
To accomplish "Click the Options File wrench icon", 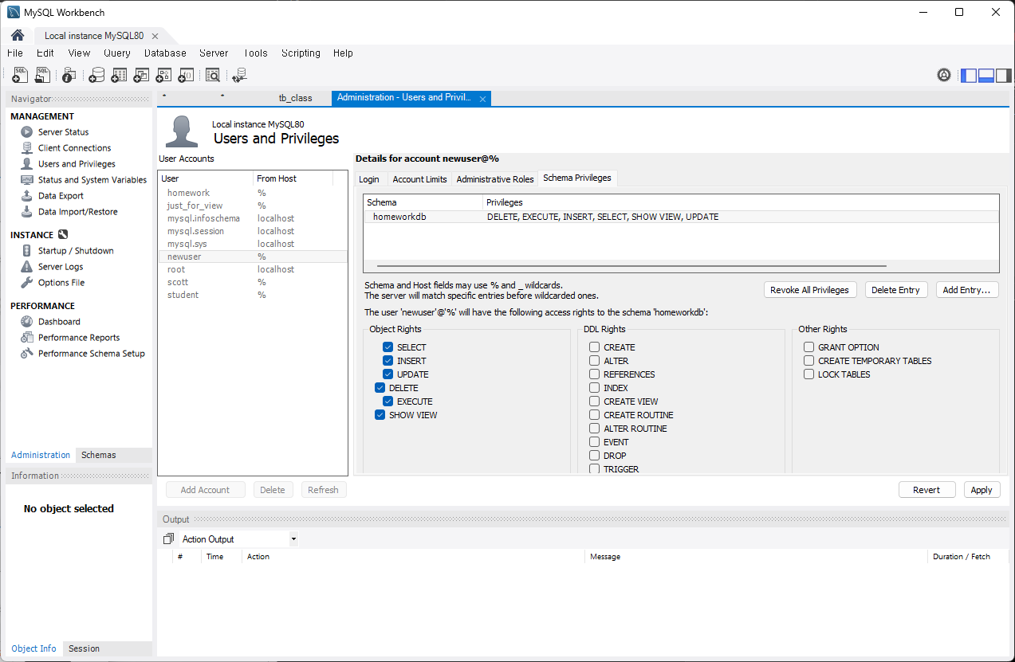I will [x=27, y=283].
